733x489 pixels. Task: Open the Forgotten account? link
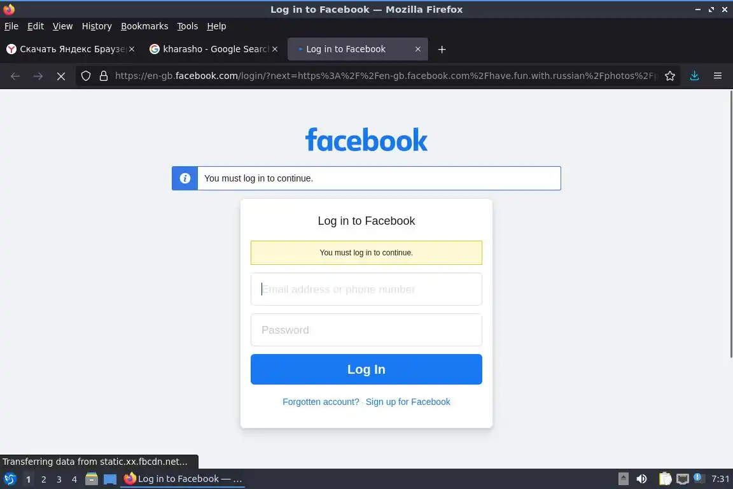pyautogui.click(x=321, y=402)
